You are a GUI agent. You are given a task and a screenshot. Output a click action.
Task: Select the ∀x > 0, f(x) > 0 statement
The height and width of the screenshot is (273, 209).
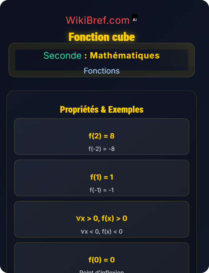(x=102, y=218)
